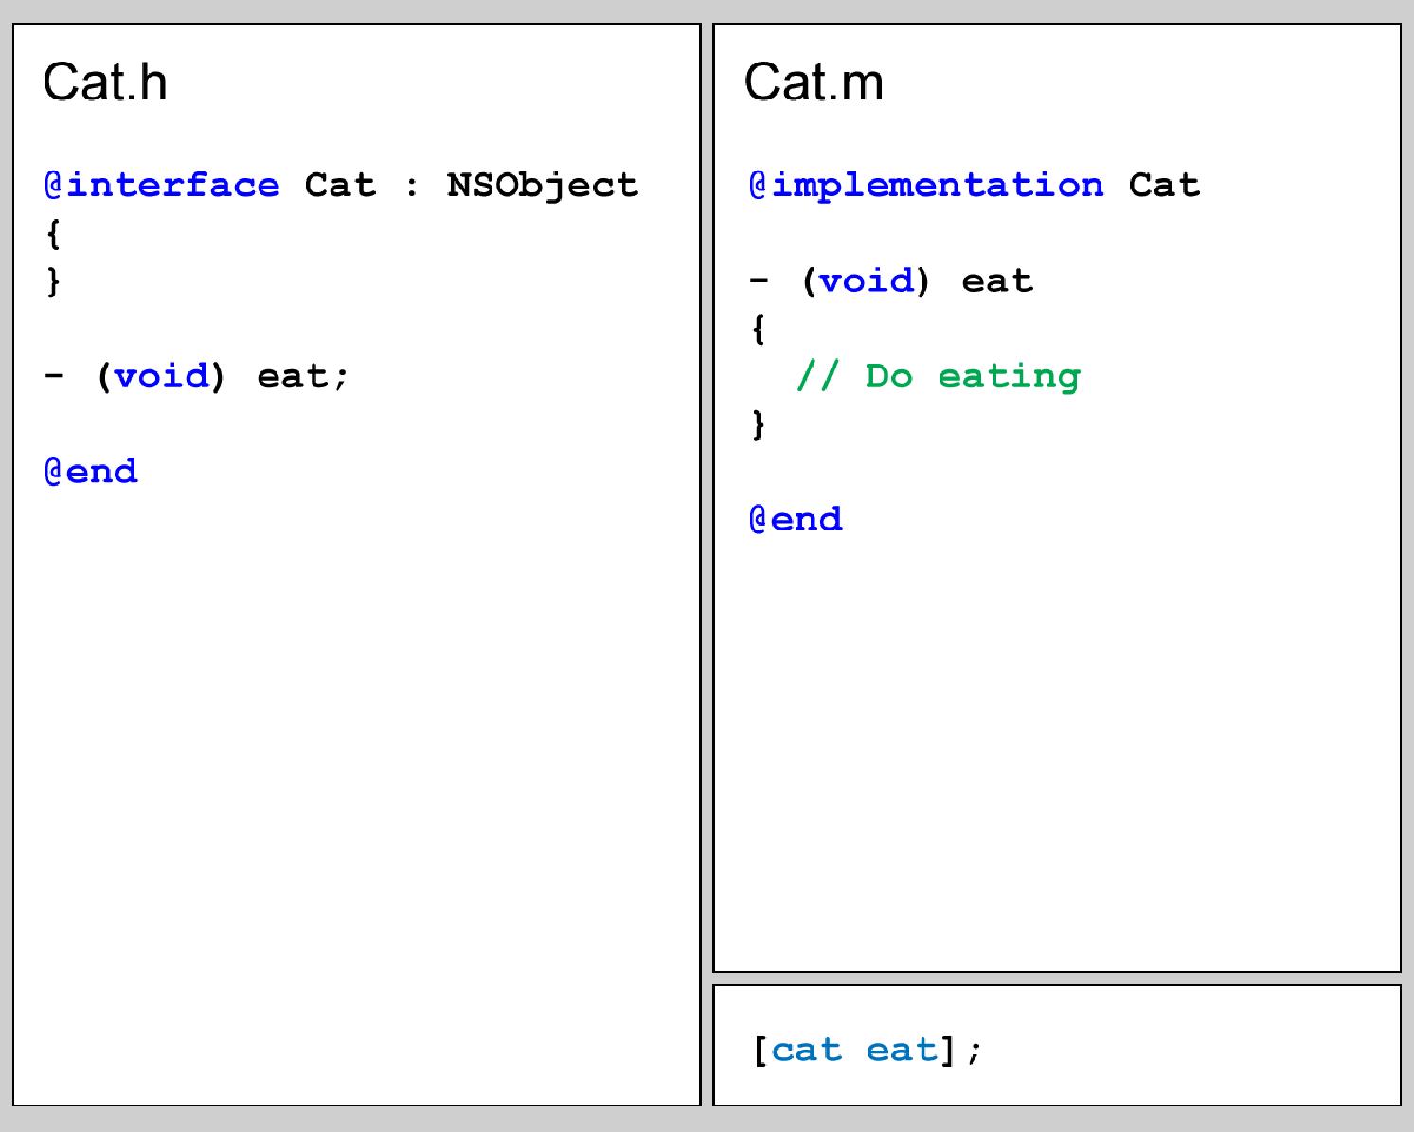Click the closing brace in Cat.h
Screen dimensions: 1414x1132
pyautogui.click(x=54, y=281)
